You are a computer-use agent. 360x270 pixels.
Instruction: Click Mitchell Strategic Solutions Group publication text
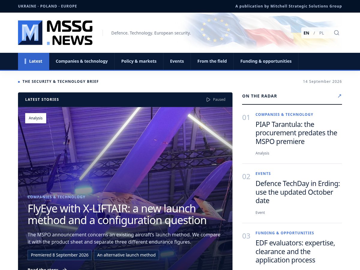point(289,6)
